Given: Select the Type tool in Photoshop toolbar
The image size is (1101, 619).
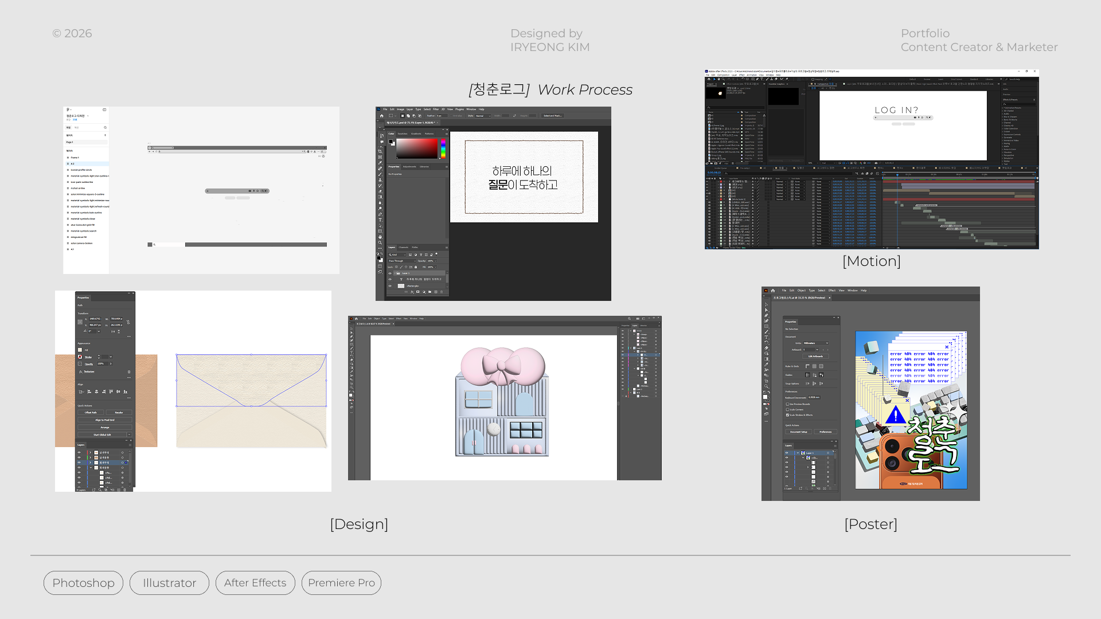Looking at the screenshot, I should pos(380,220).
